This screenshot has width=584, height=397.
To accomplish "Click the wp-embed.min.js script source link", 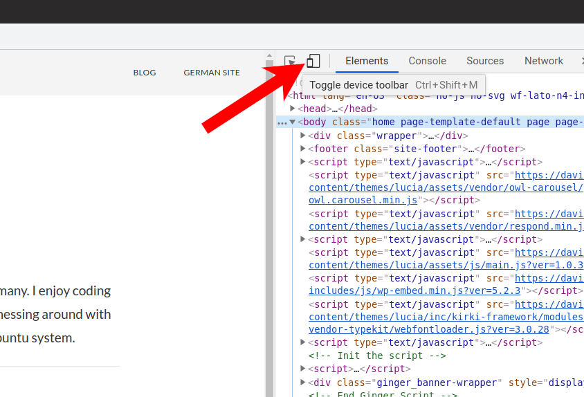I will (x=414, y=291).
